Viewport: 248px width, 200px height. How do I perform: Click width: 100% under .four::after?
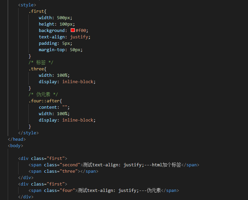tap(54, 114)
